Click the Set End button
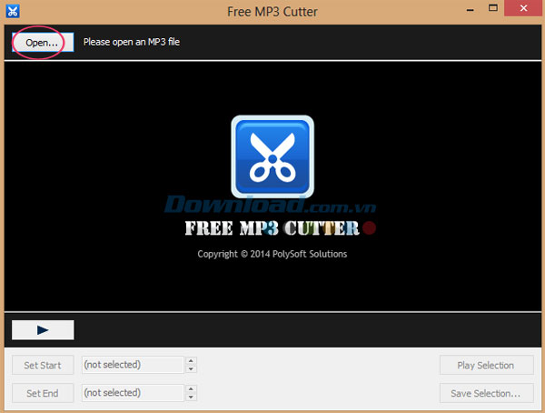The width and height of the screenshot is (545, 413). click(43, 393)
